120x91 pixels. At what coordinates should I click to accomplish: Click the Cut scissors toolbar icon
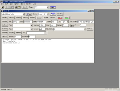6,7
